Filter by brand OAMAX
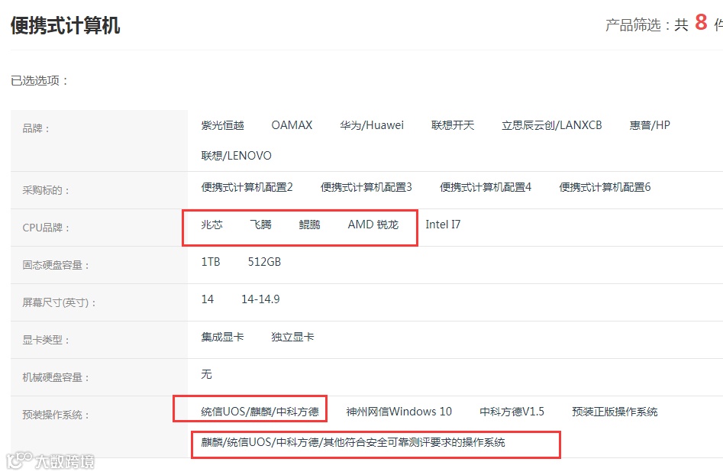This screenshot has height=475, width=723. click(x=292, y=125)
